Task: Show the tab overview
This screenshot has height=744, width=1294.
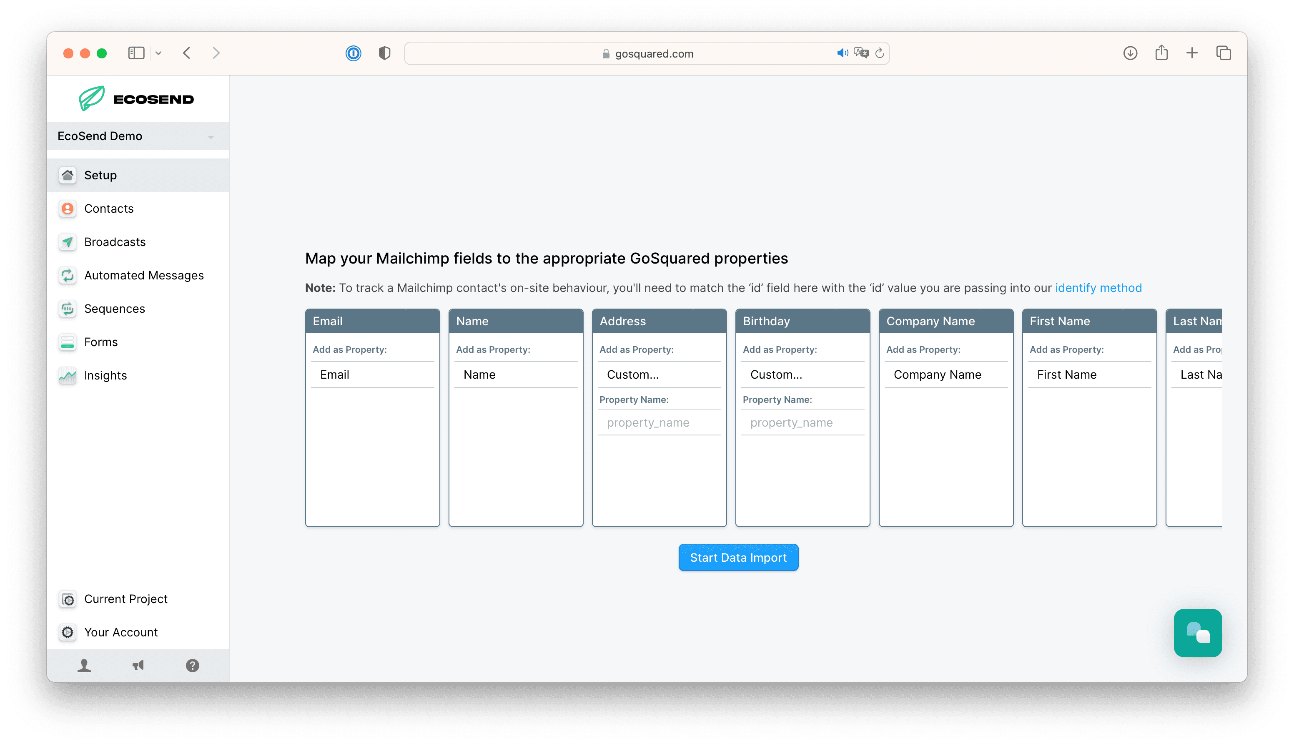Action: pyautogui.click(x=1224, y=53)
